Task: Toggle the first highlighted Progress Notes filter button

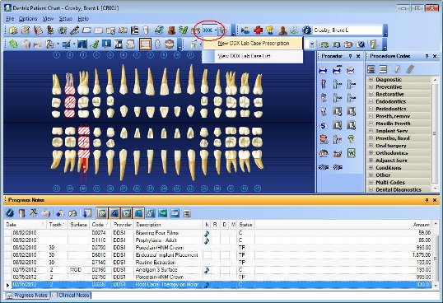Action: coord(102,213)
